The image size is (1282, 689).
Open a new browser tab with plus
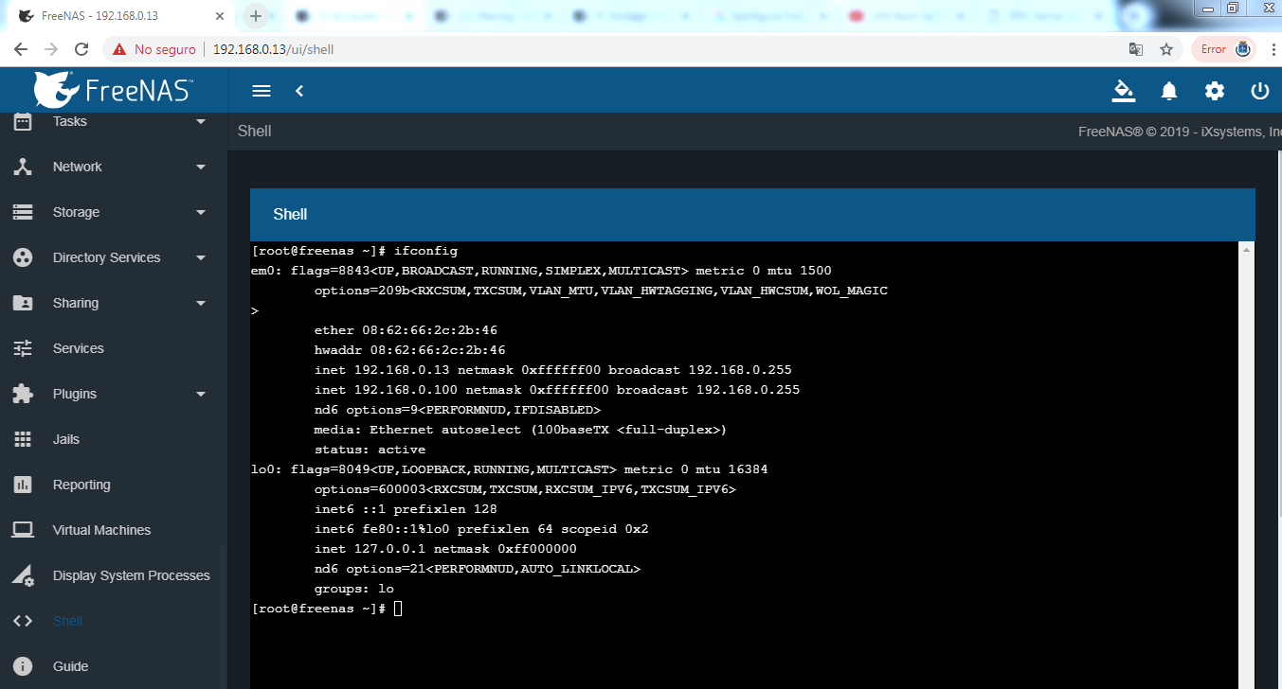point(255,16)
